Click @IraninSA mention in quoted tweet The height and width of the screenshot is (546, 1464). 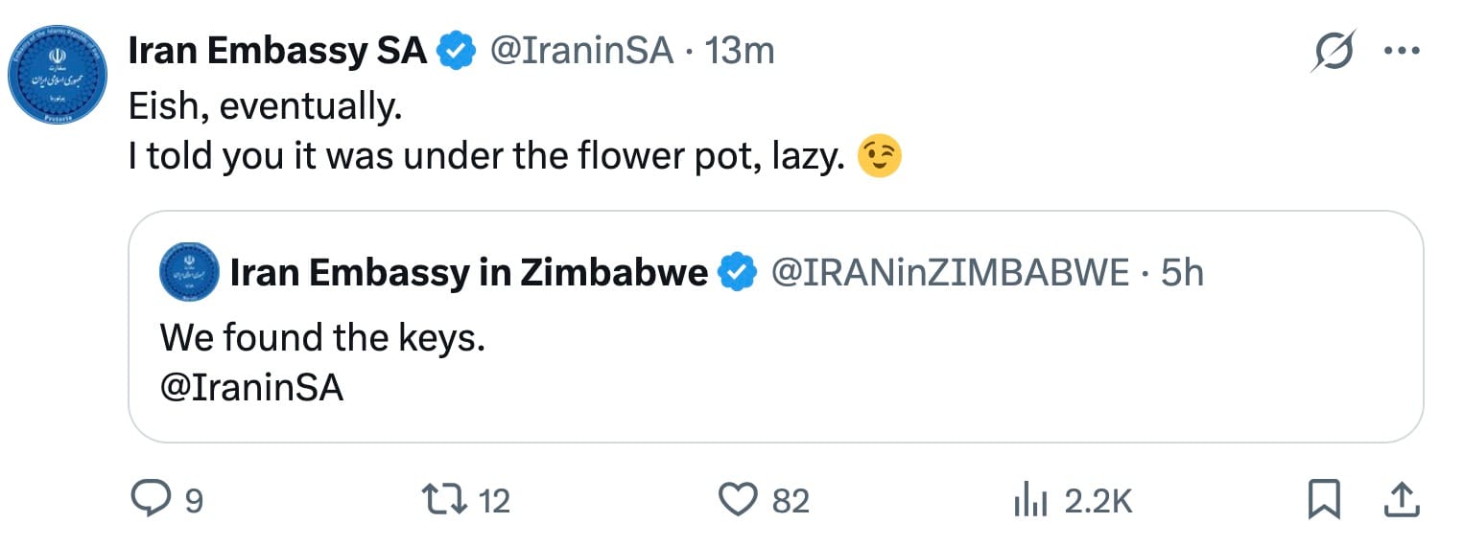point(251,389)
